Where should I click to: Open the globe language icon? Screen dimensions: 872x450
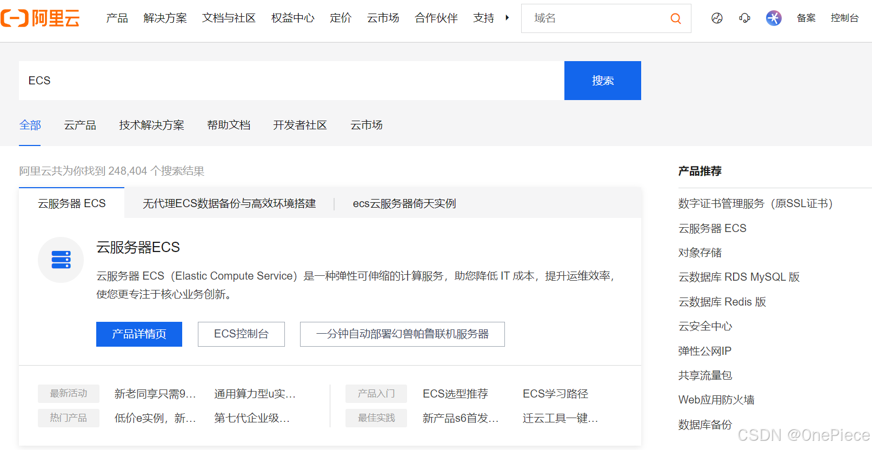click(x=717, y=18)
